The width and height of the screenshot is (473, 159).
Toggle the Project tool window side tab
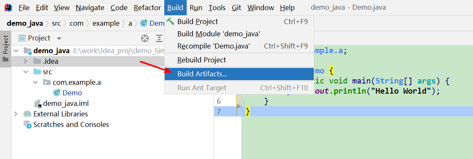click(x=5, y=49)
